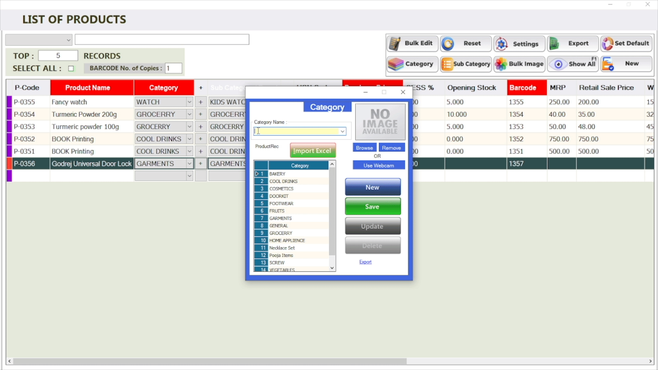Open Category via the stacked layers icon
The width and height of the screenshot is (658, 370).
(395, 64)
